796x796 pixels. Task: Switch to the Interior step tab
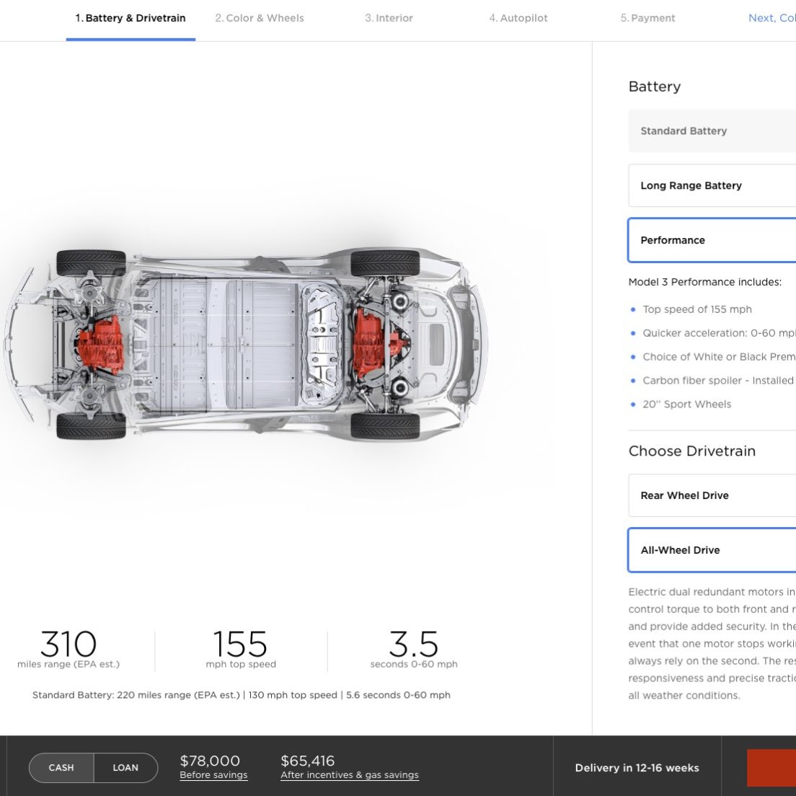click(389, 18)
